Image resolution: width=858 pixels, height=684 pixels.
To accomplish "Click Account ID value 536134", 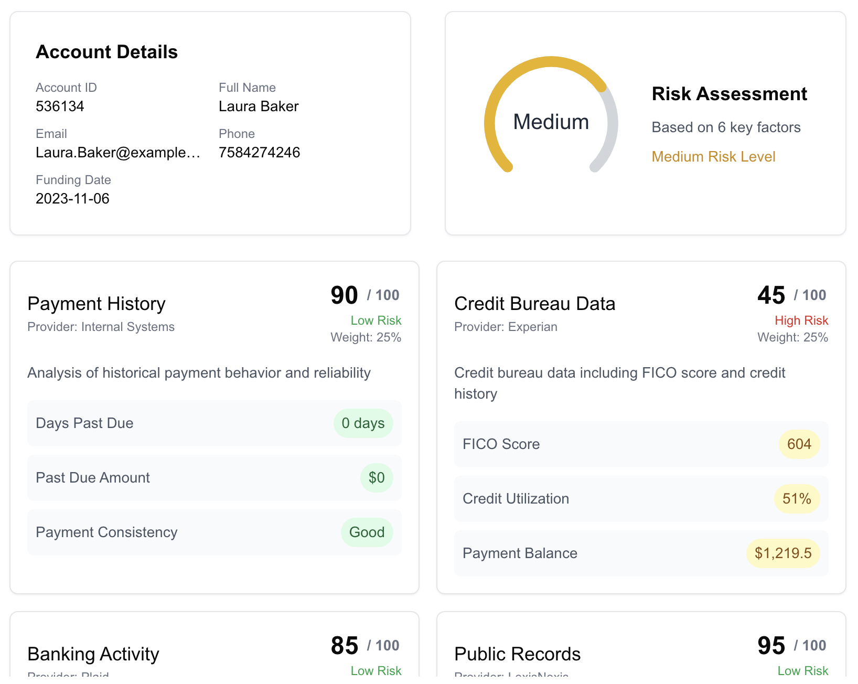I will click(x=60, y=106).
